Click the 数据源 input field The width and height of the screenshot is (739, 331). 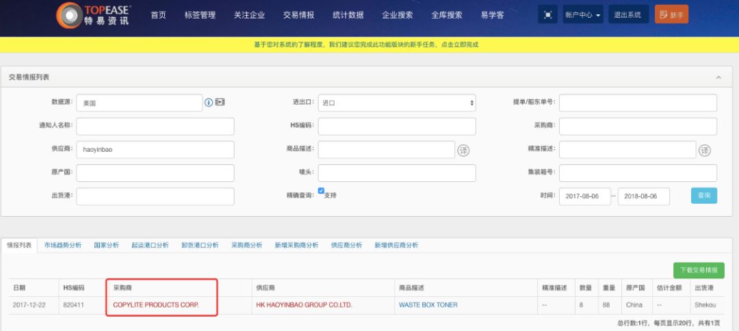140,103
